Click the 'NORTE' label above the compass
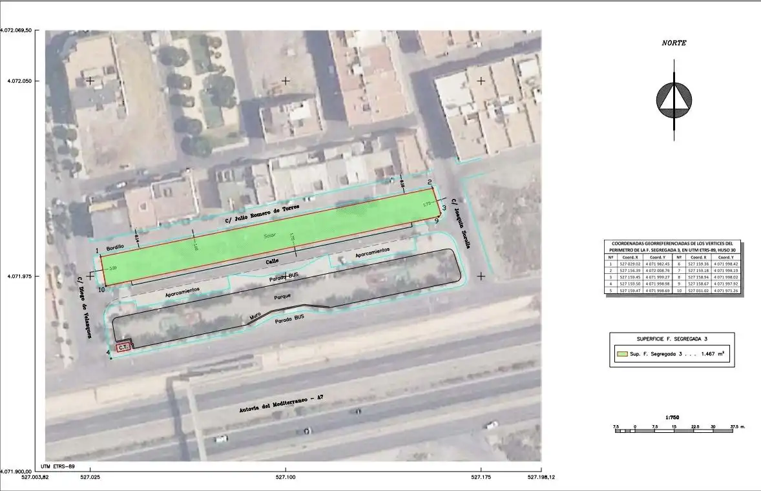This screenshot has height=491, width=761. pyautogui.click(x=674, y=43)
